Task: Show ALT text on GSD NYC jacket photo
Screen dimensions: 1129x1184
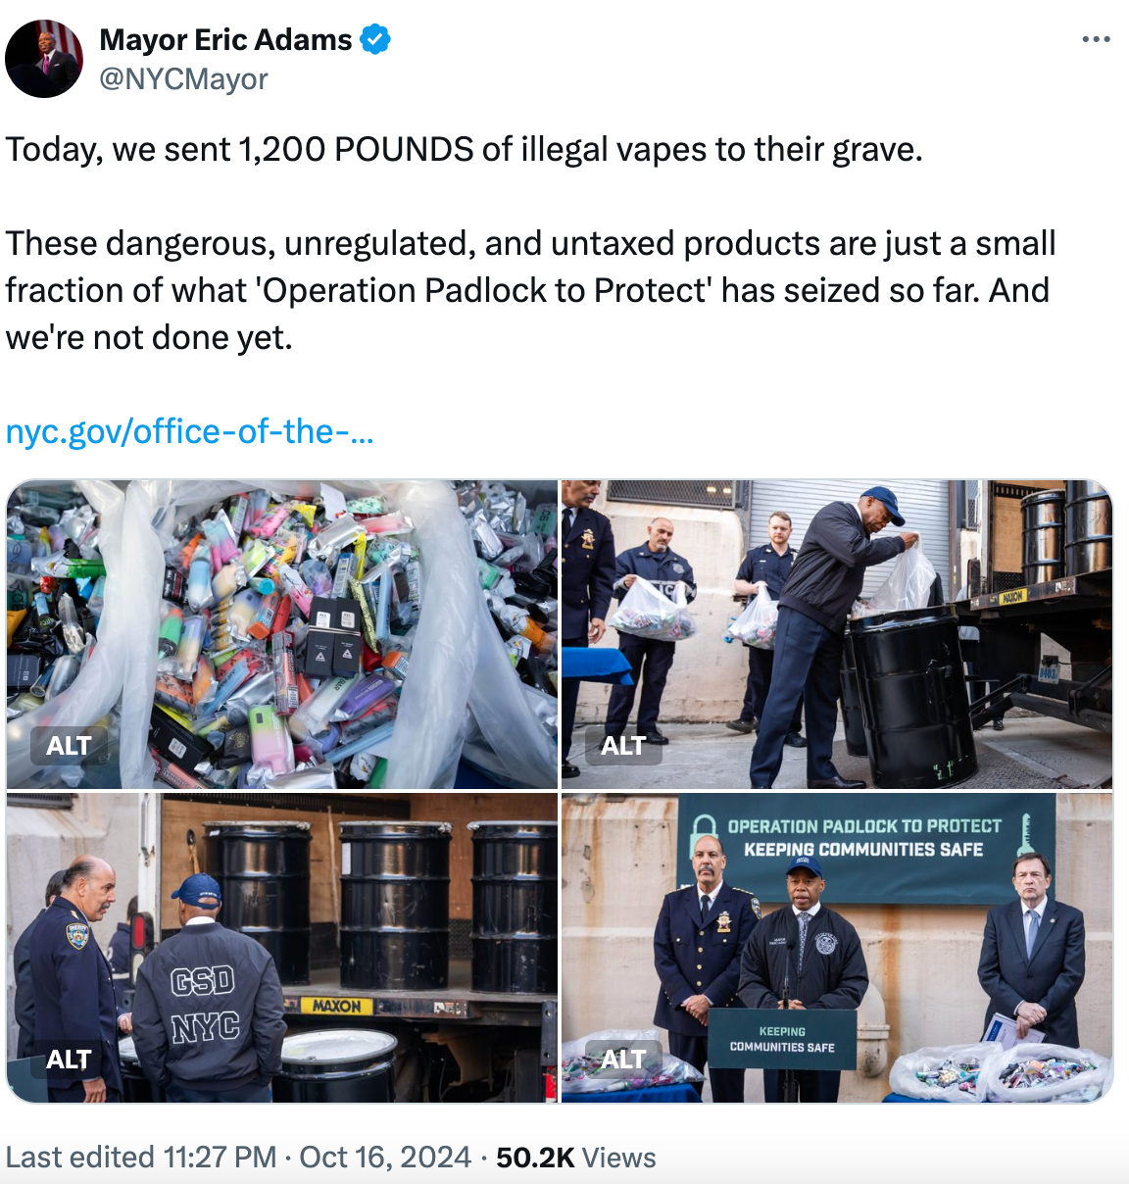Action: (69, 1060)
